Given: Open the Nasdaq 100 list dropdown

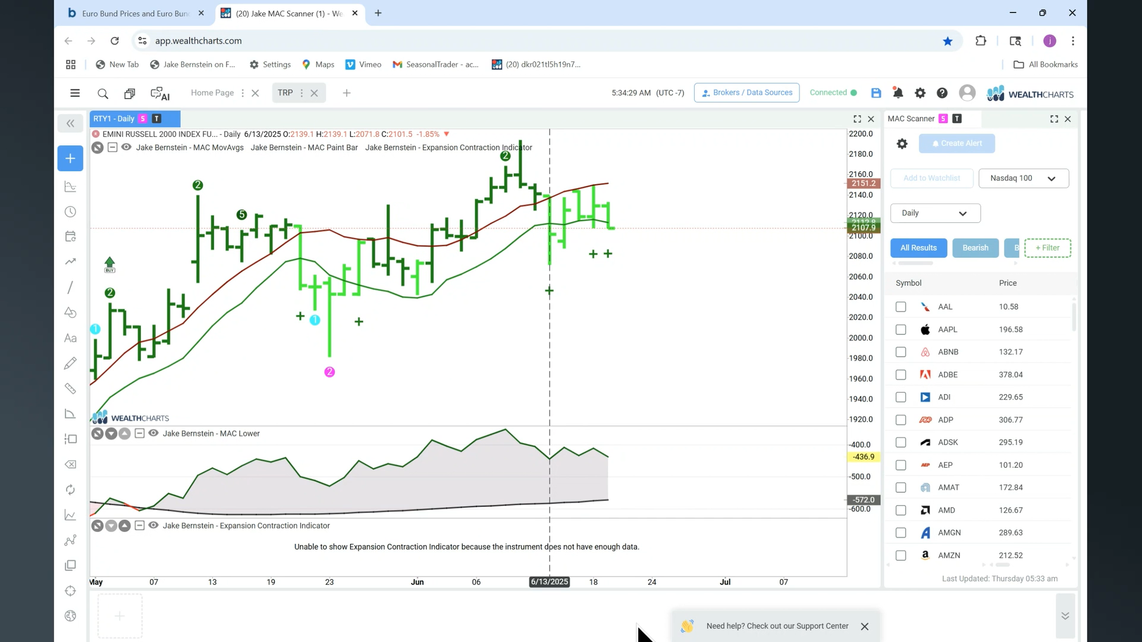Looking at the screenshot, I should click(1023, 178).
